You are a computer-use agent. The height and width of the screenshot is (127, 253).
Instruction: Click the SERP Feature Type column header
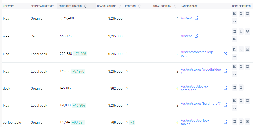click(42, 6)
